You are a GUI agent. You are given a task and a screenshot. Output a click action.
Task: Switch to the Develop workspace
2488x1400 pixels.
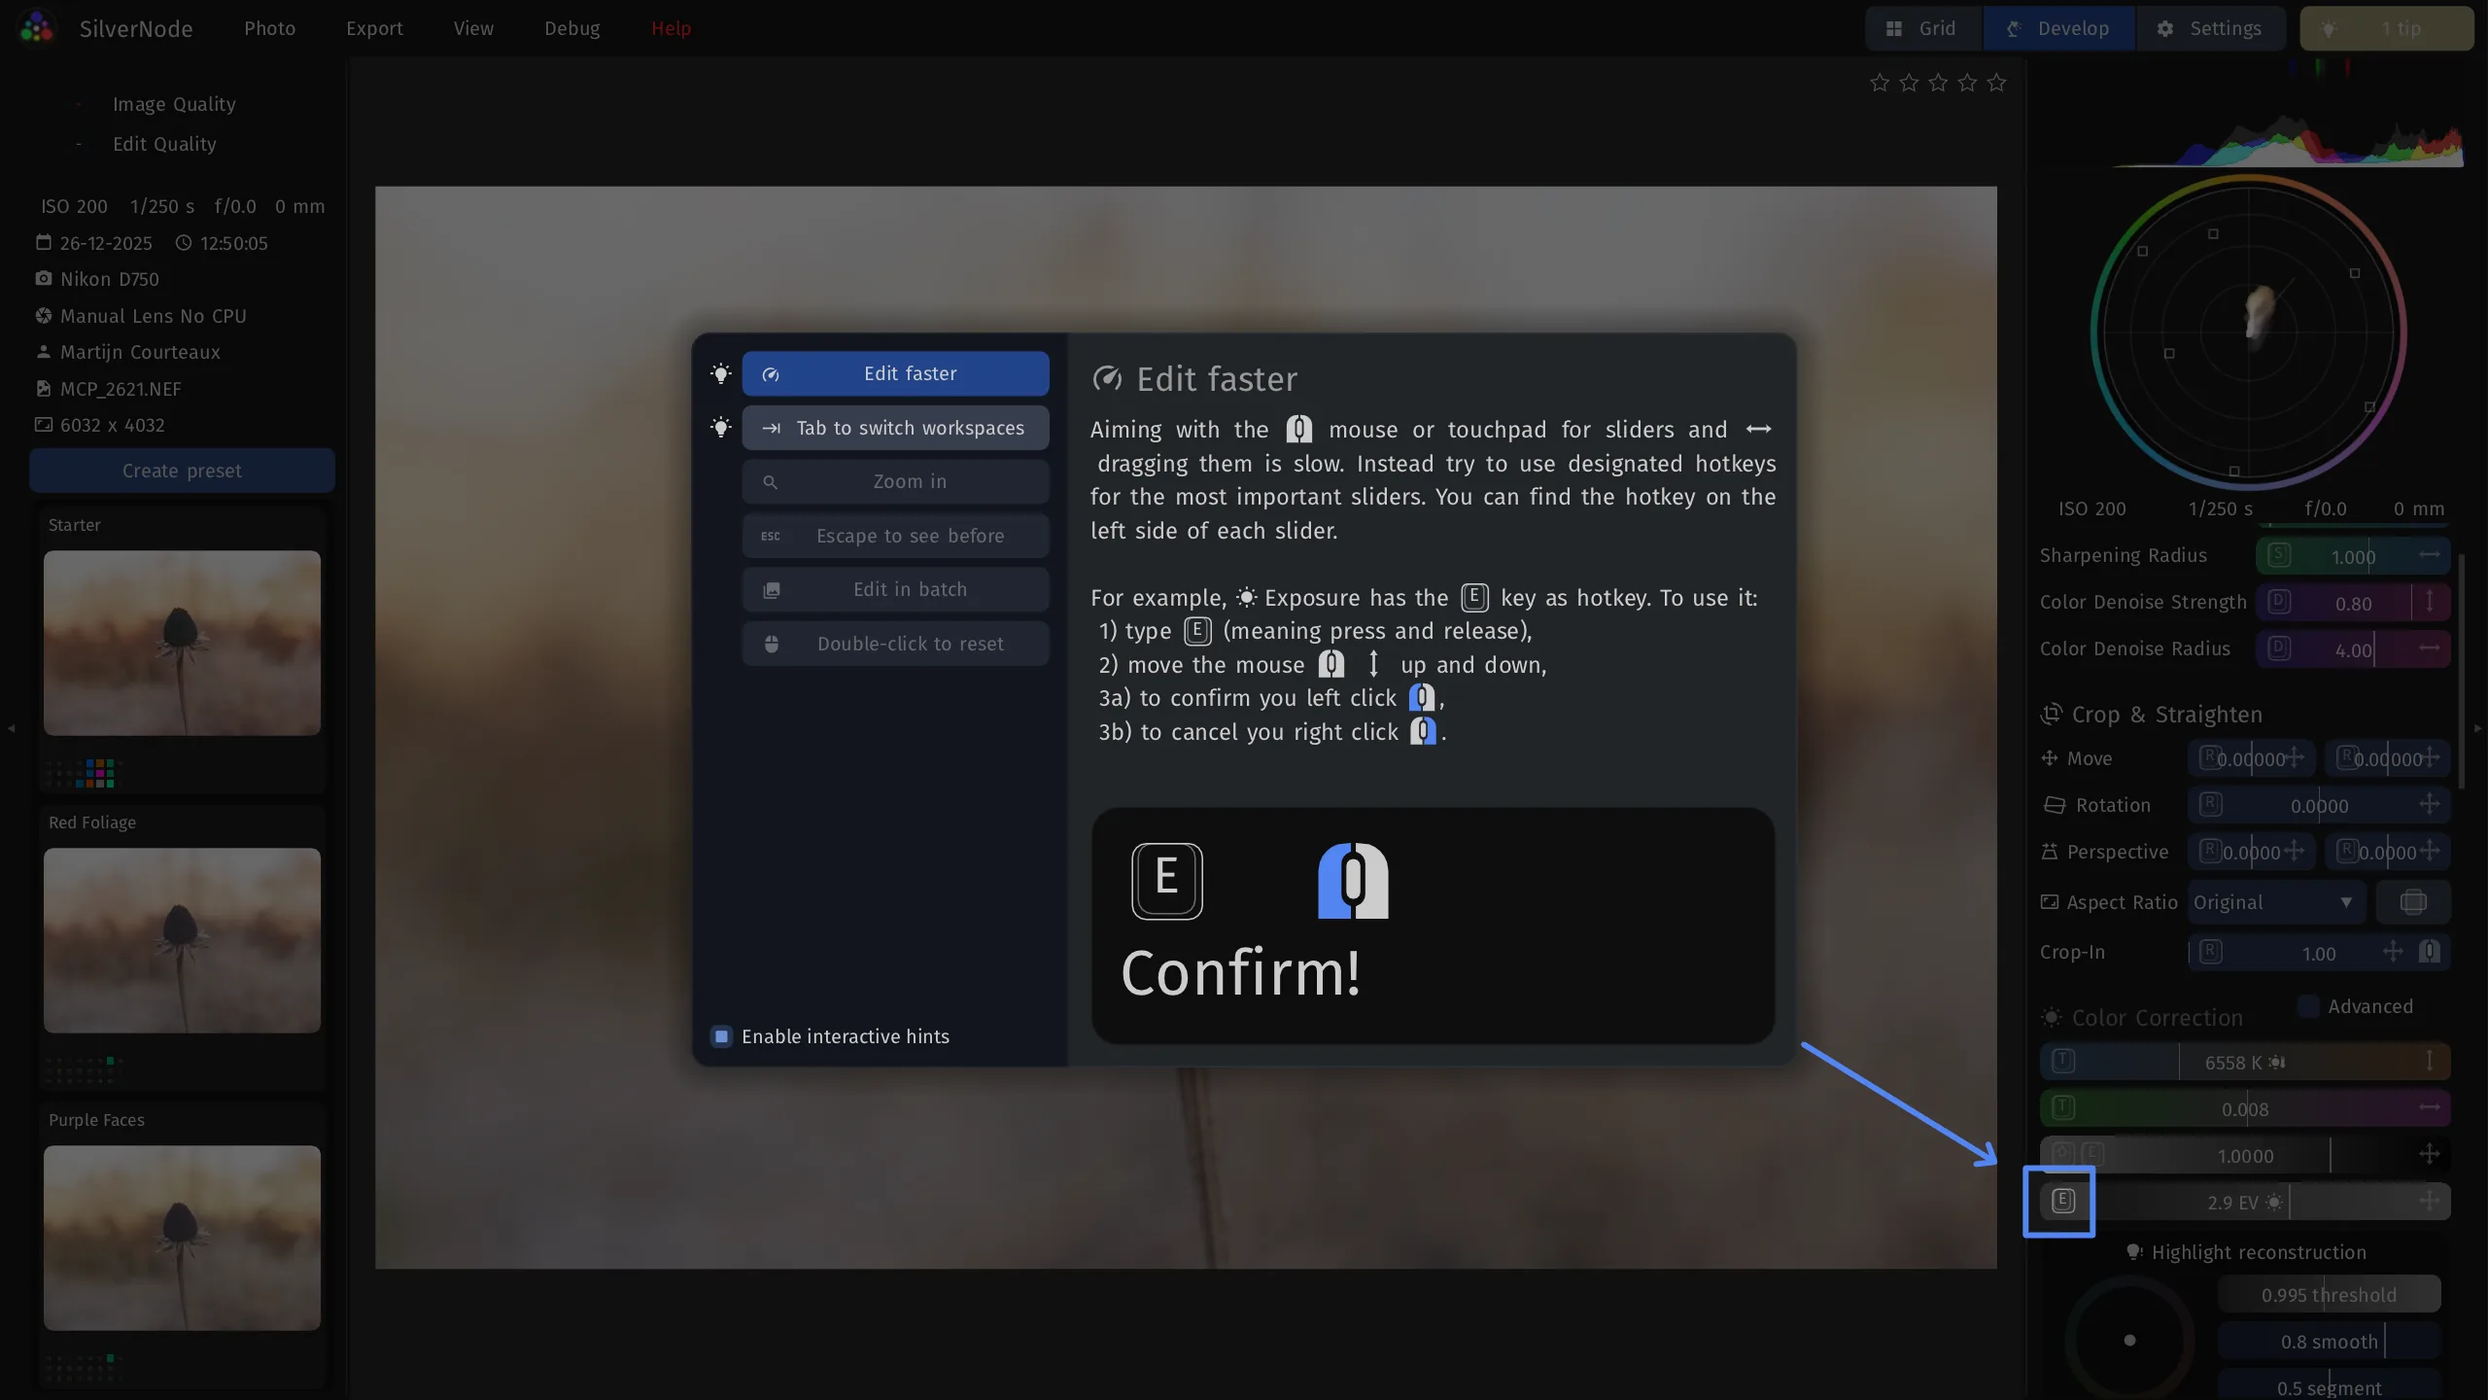click(2058, 28)
